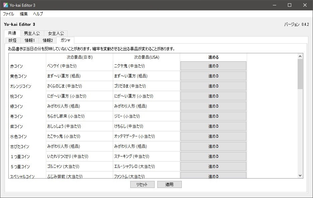Screen dimensions: 313x198
Task: Click 進める for 紫コイン row
Action: pyautogui.click(x=213, y=126)
